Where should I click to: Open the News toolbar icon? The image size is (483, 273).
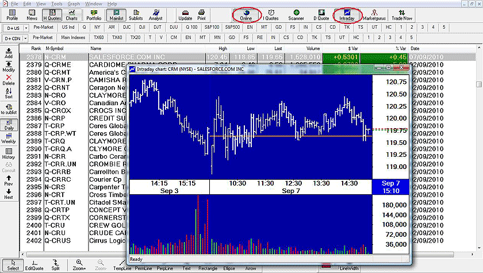pos(32,15)
